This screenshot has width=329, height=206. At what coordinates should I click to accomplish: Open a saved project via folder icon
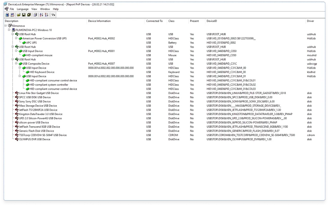(19, 15)
